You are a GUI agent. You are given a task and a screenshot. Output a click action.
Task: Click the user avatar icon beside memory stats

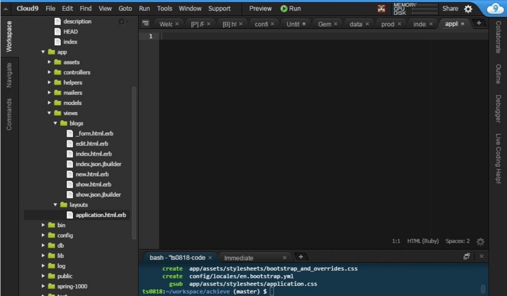click(x=382, y=9)
